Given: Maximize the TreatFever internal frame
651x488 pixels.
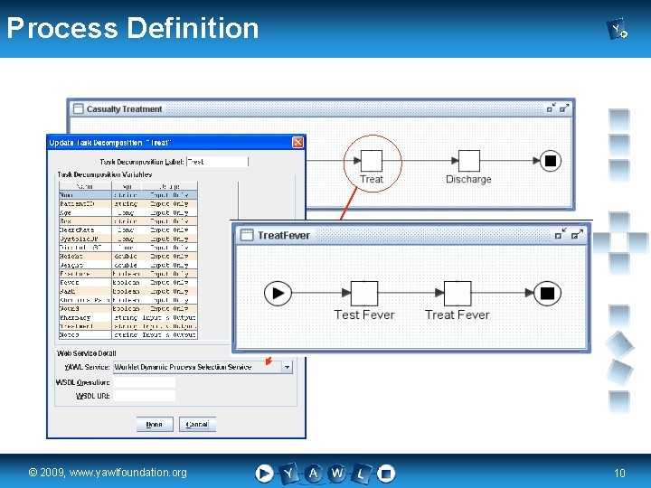Looking at the screenshot, I should tap(577, 235).
